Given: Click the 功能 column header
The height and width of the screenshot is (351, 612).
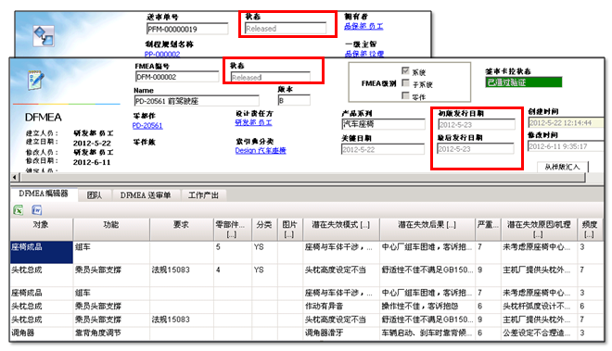Looking at the screenshot, I should click(x=111, y=229).
